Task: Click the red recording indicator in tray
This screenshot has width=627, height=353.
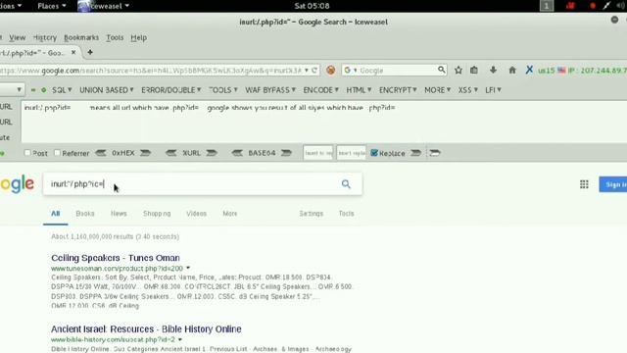Action: tap(593, 6)
